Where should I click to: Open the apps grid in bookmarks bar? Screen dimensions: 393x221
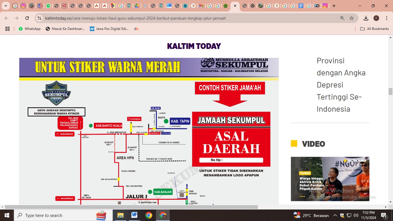7,29
